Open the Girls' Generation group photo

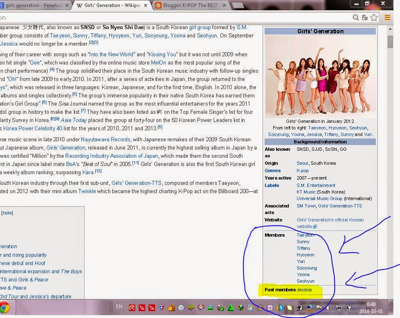320,76
